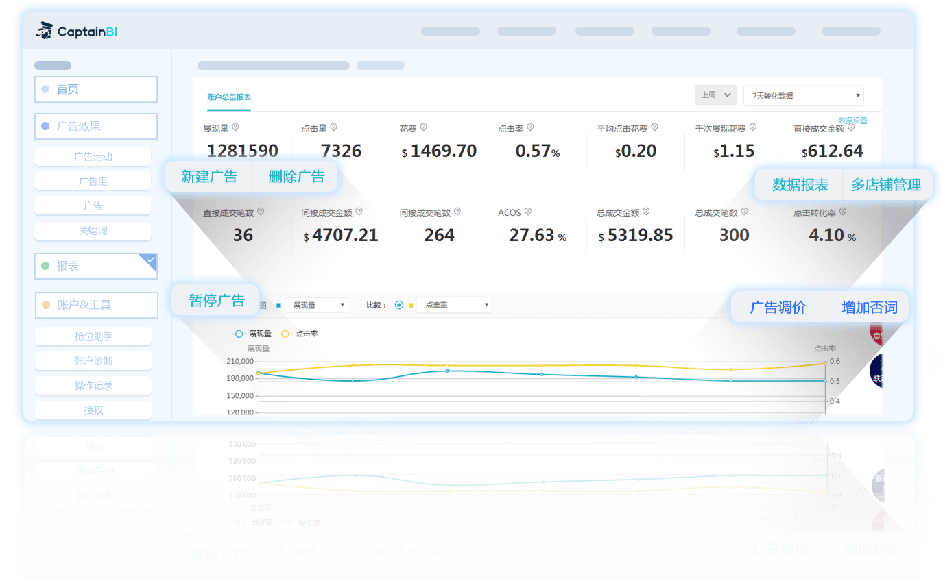Click the 300 total orders value
Image resolution: width=943 pixels, height=581 pixels.
tap(734, 236)
